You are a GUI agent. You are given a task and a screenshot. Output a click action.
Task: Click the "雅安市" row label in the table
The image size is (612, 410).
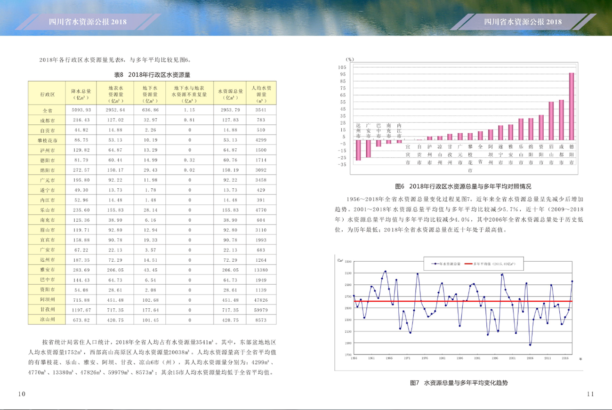click(x=47, y=269)
